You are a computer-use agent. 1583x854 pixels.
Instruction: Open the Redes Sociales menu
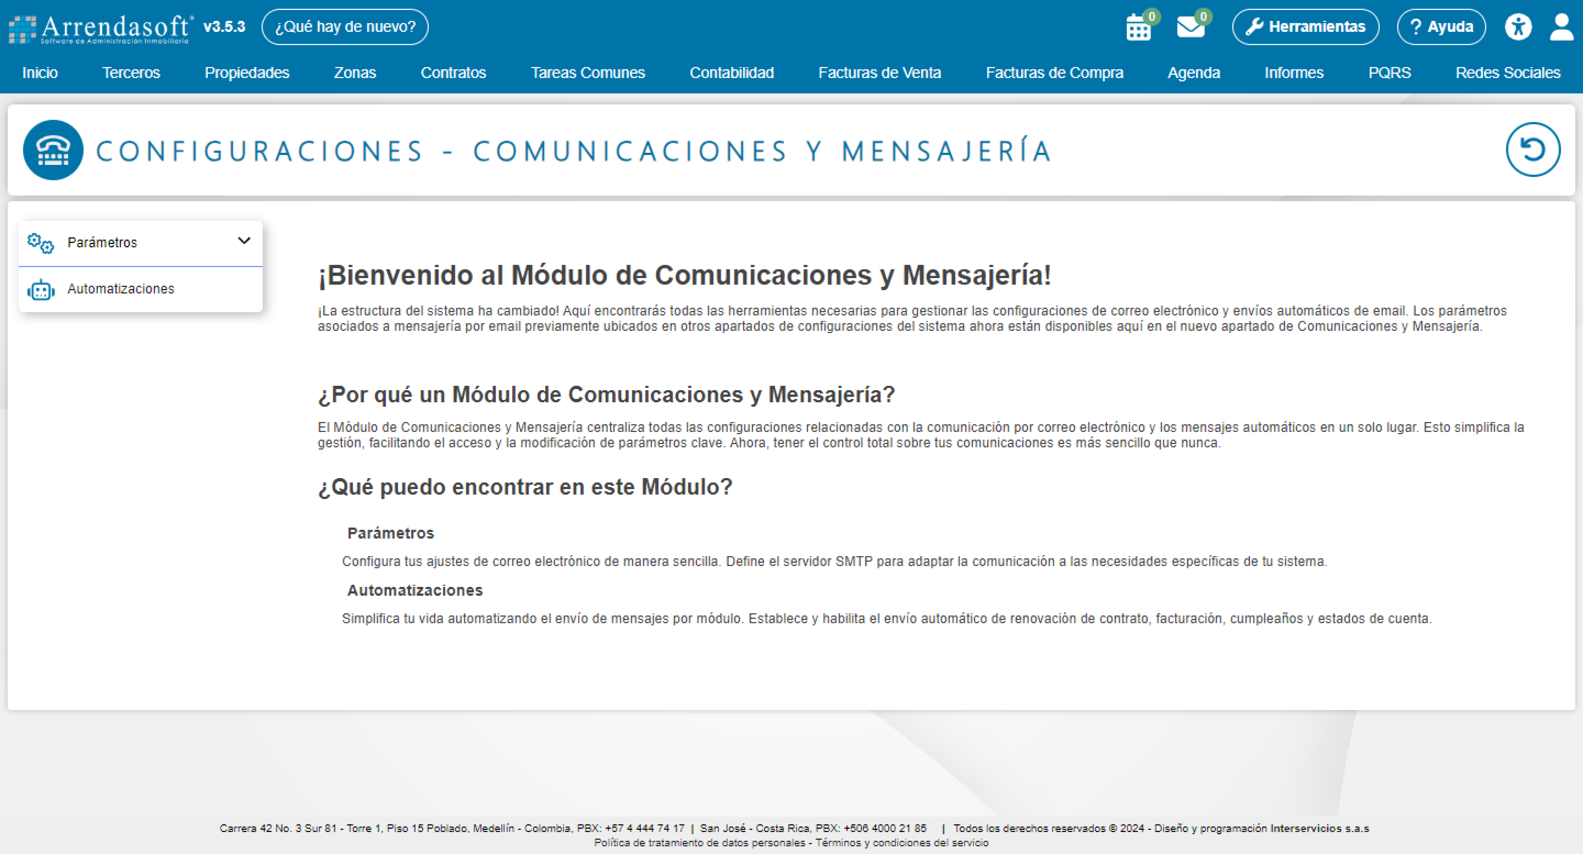1508,73
